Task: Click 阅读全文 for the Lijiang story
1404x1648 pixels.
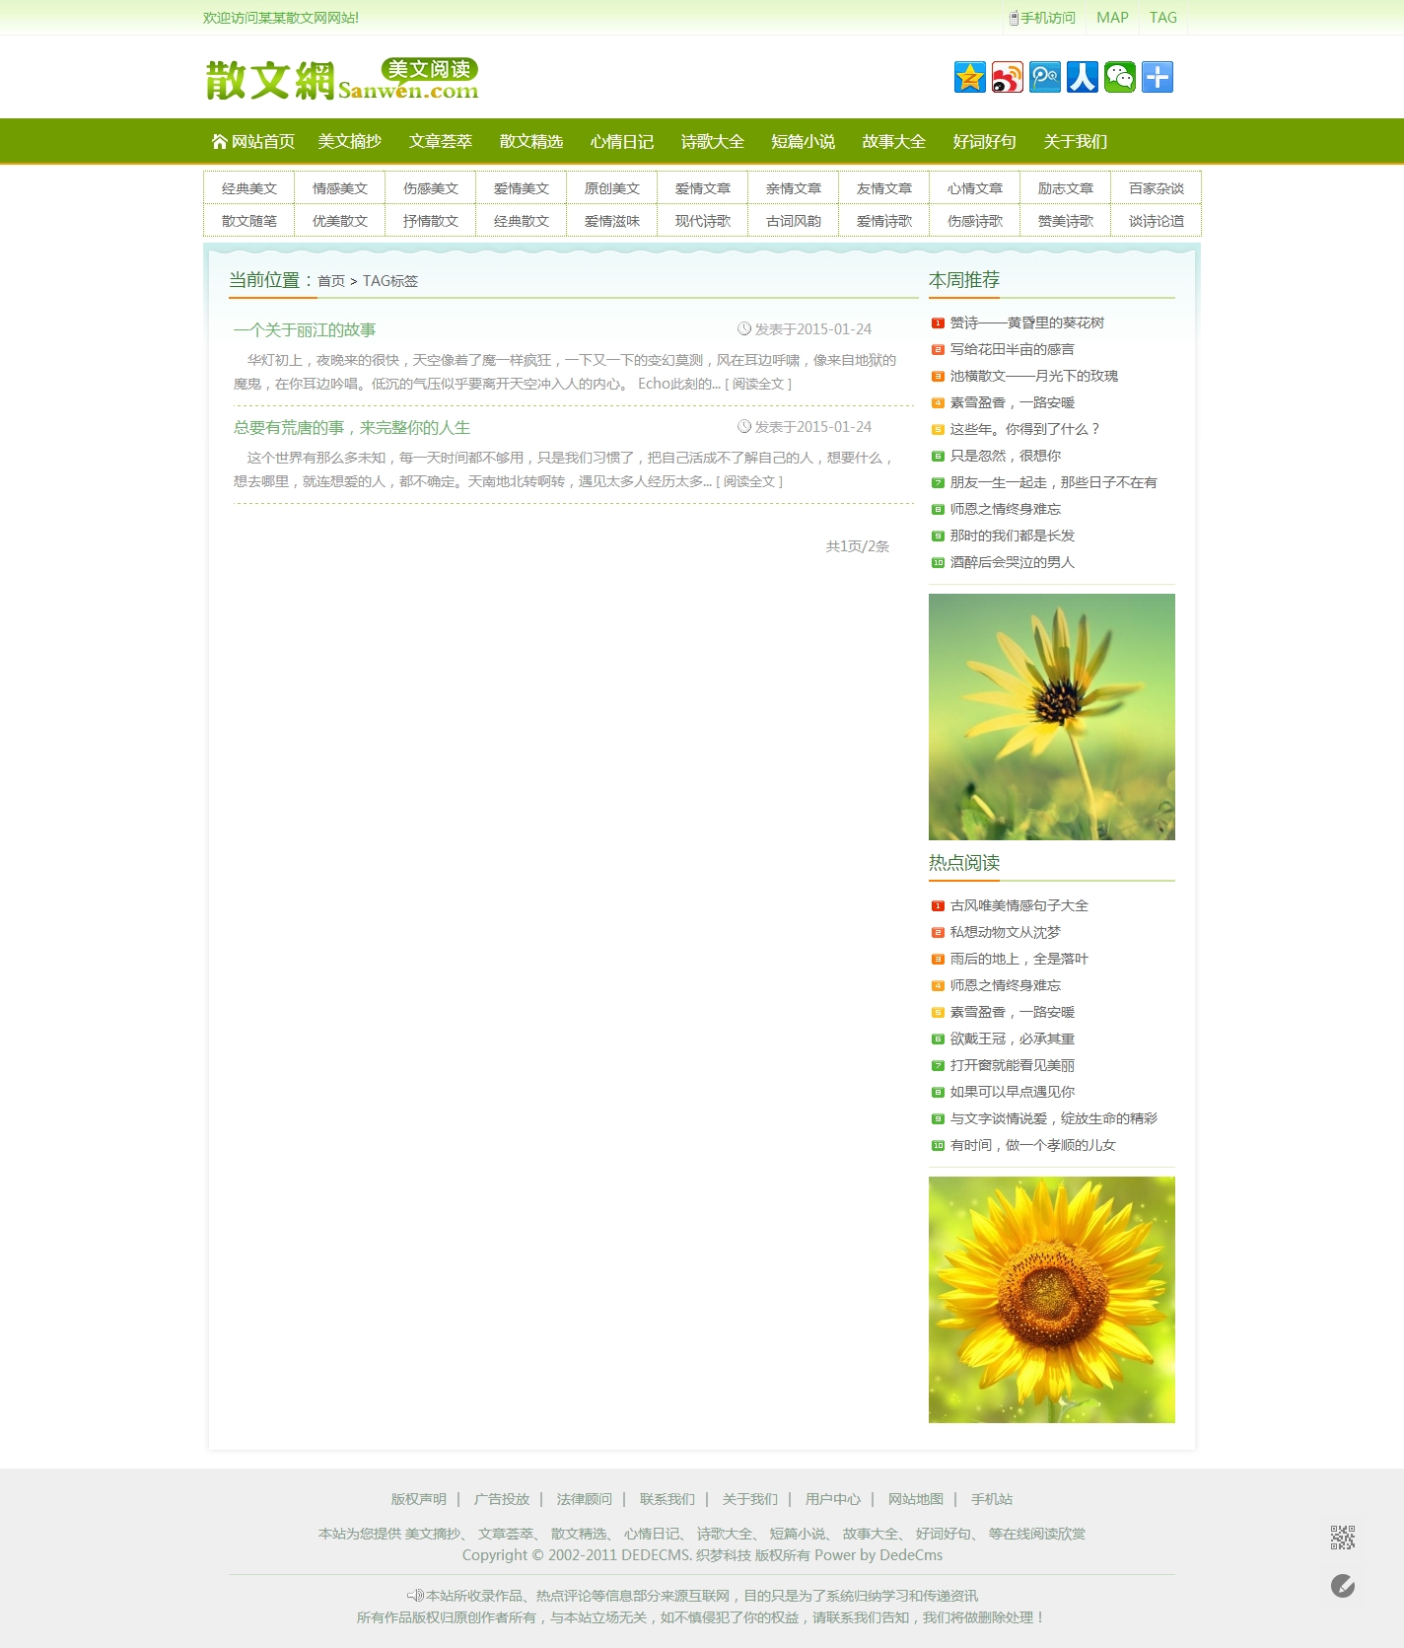Action: 758,384
